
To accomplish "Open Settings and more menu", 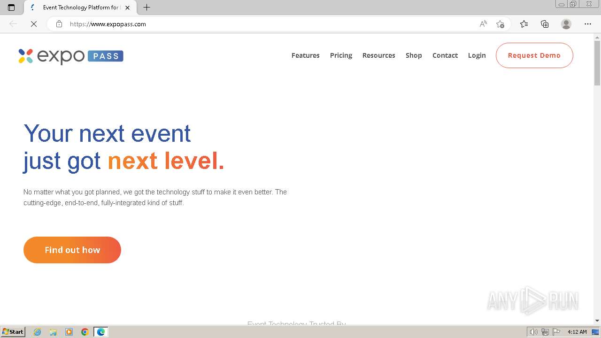I will [588, 24].
